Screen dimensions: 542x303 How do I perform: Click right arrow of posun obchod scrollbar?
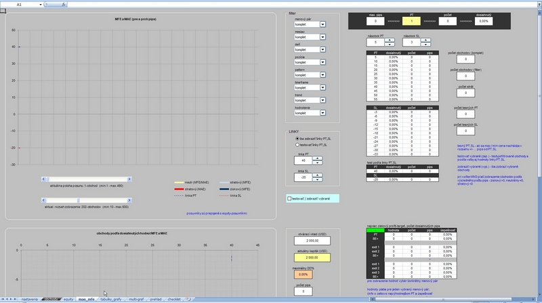(129, 179)
